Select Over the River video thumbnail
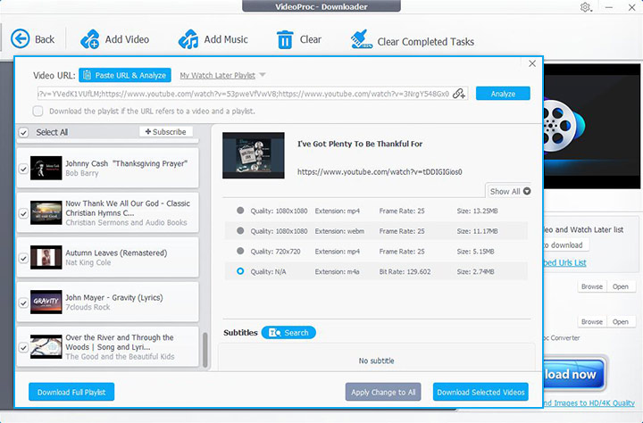 pyautogui.click(x=46, y=347)
